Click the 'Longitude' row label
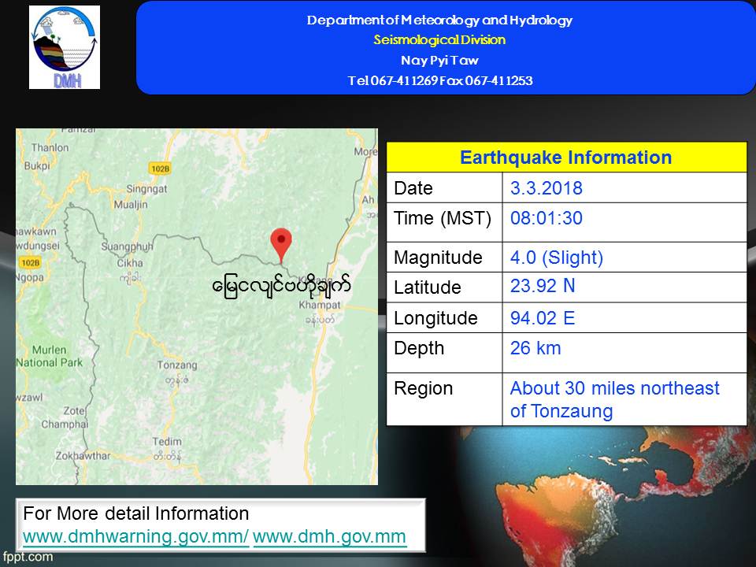Screen dimensions: 756x567 point(435,318)
